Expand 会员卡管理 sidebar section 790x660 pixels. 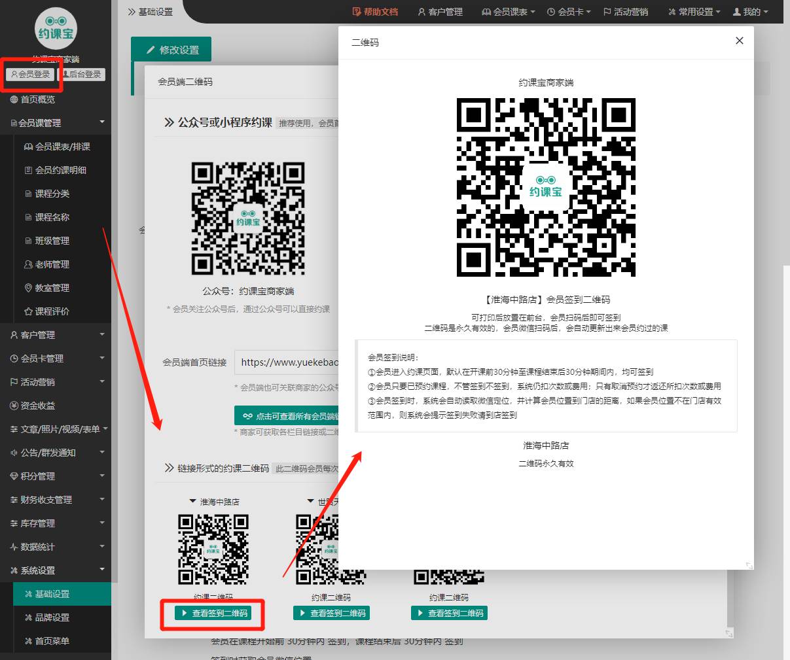coord(56,358)
